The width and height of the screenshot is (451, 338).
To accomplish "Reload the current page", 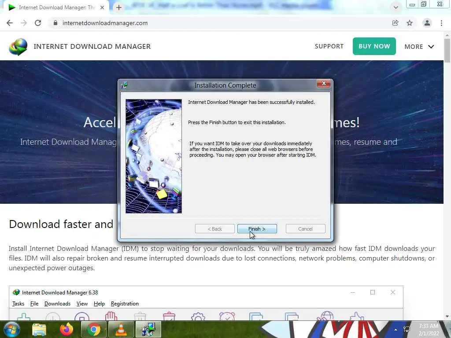I will (x=38, y=23).
